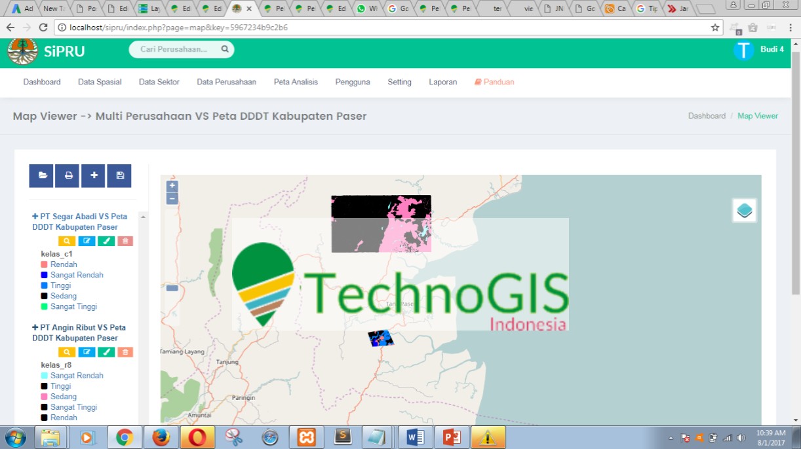Edit PT Segar Abadi layer (blue edit icon)
801x449 pixels.
tap(87, 241)
